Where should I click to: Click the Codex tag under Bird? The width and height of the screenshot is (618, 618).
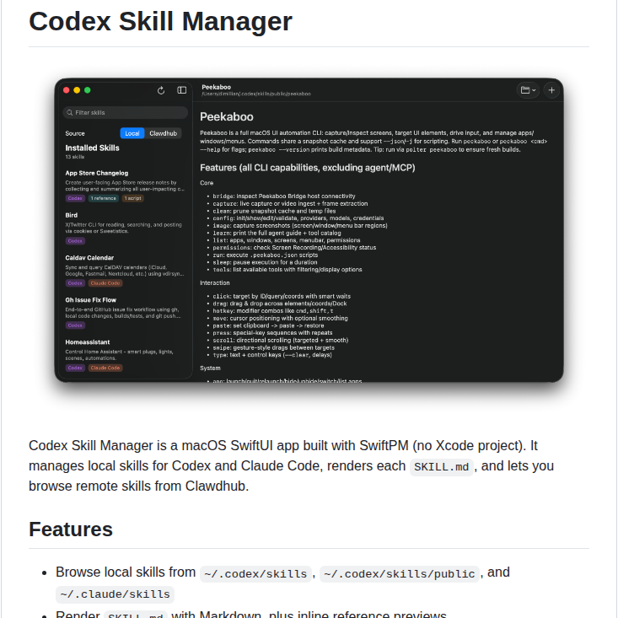point(75,241)
